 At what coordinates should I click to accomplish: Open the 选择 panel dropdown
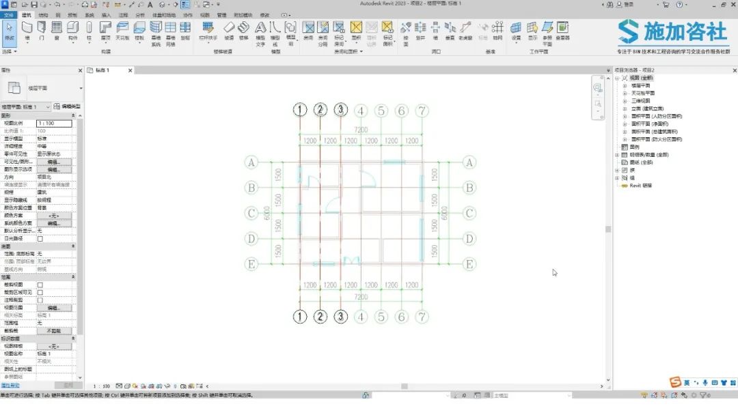coord(10,51)
